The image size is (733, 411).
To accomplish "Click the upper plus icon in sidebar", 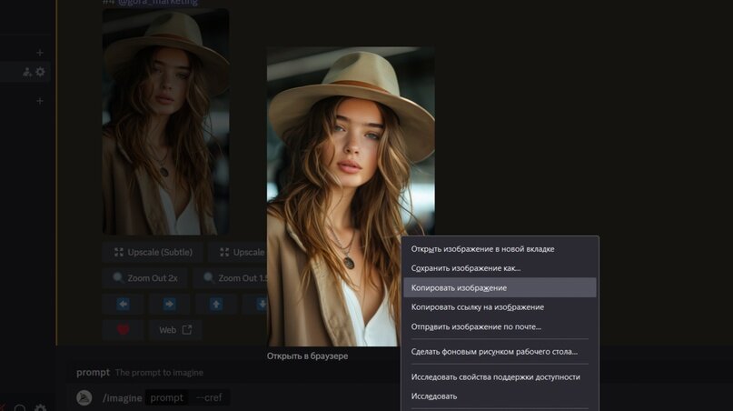I will [x=40, y=53].
